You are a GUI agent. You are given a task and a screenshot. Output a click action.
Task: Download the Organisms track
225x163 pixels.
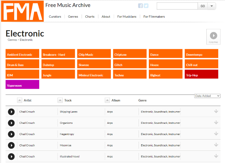[x=216, y=122]
